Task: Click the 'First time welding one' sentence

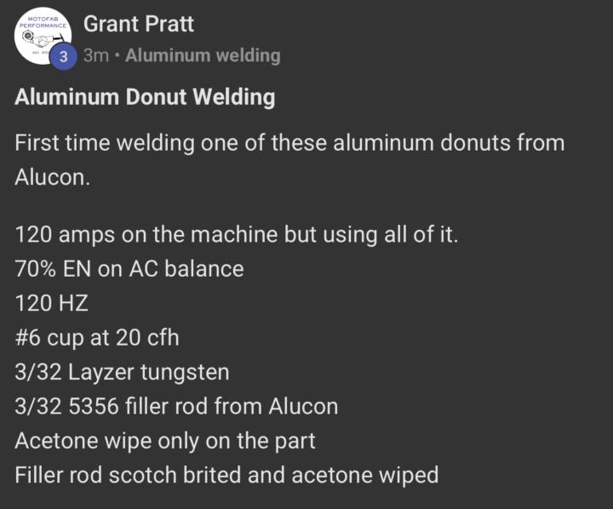Action: tap(289, 159)
